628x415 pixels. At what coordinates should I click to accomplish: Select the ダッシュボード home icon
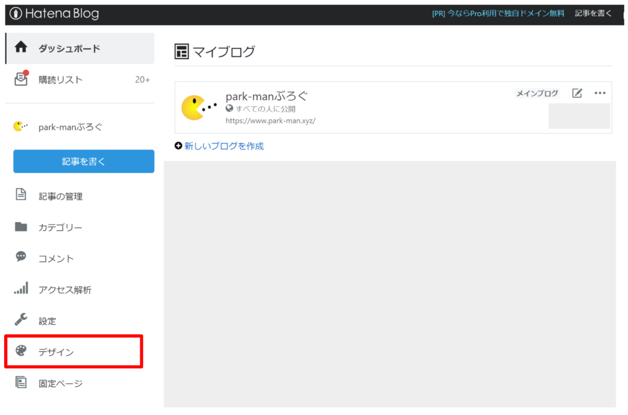21,48
